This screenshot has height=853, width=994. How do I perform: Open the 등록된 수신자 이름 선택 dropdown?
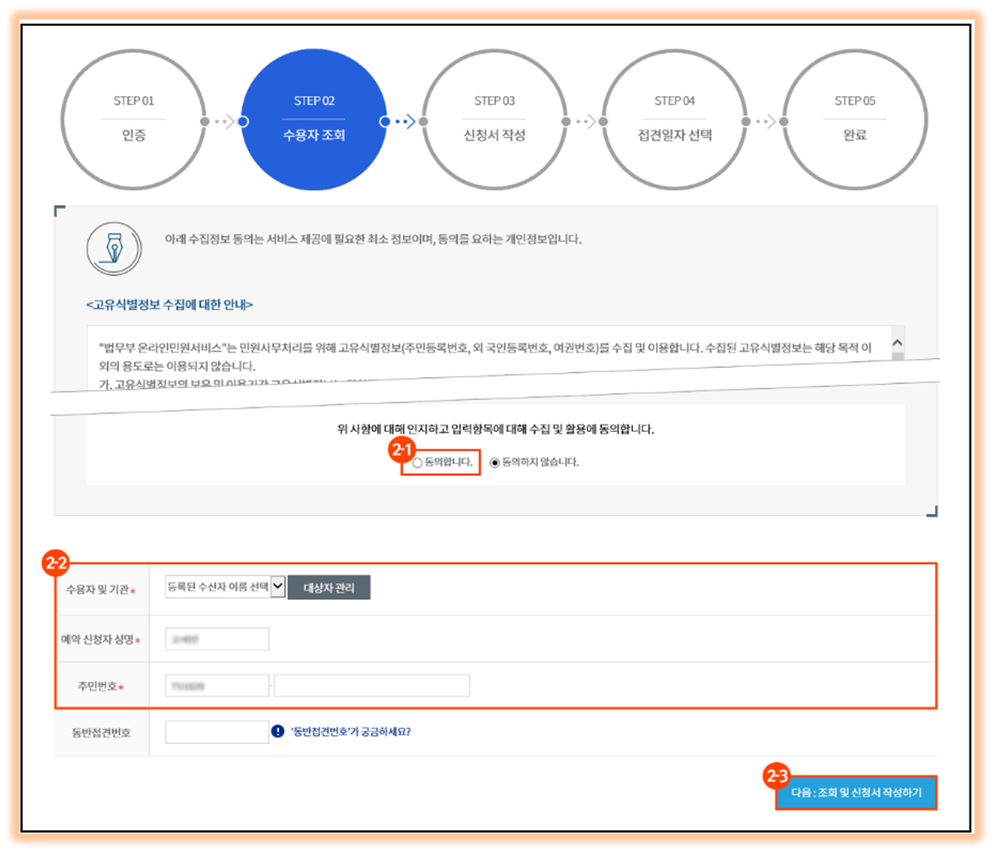coord(219,586)
